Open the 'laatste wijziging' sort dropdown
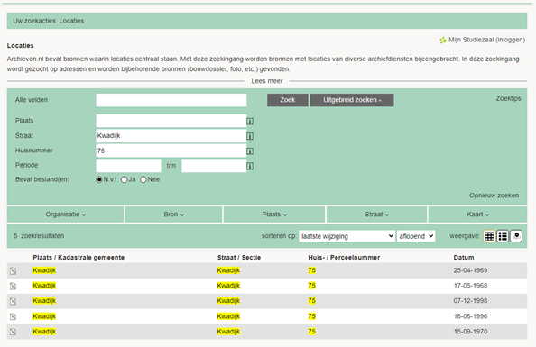The width and height of the screenshot is (536, 347). 347,236
